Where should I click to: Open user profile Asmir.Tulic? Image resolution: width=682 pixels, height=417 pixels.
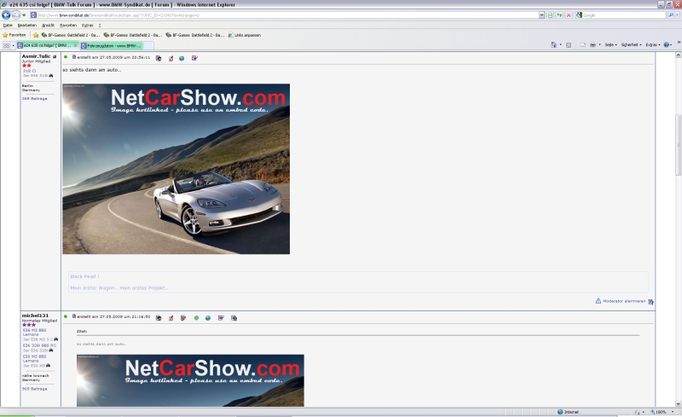point(36,56)
